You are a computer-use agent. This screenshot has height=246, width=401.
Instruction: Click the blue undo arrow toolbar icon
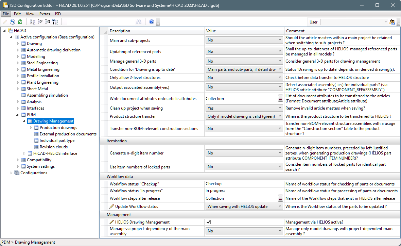(x=13, y=22)
